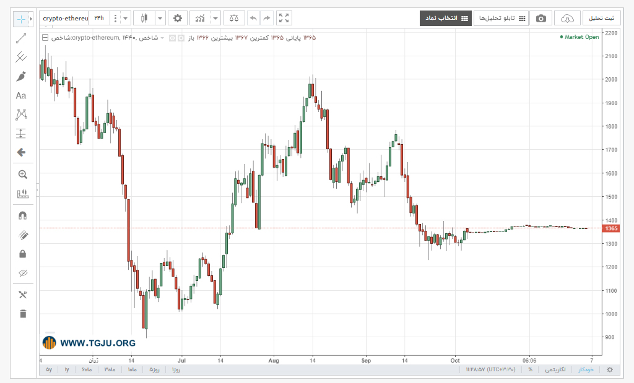Select the price range prediction tool

21,133
